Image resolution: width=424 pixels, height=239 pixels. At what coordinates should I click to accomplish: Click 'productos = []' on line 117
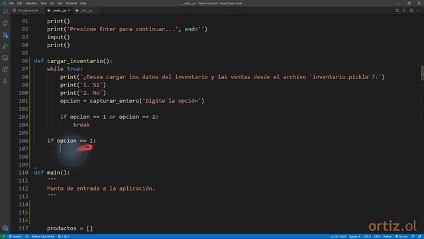pos(70,228)
